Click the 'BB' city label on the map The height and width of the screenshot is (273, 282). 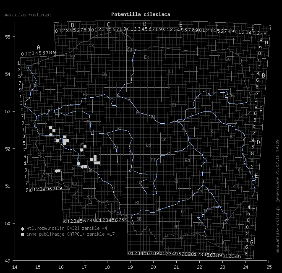pos(139,219)
